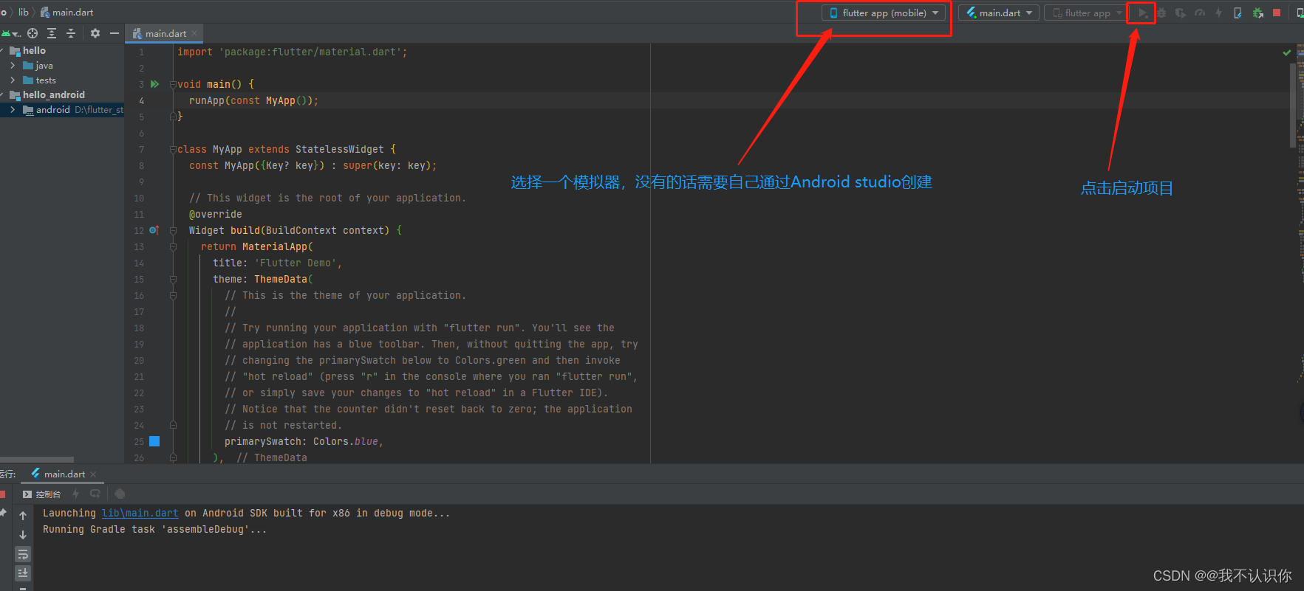Select the android D:\flutter_st row

[62, 110]
